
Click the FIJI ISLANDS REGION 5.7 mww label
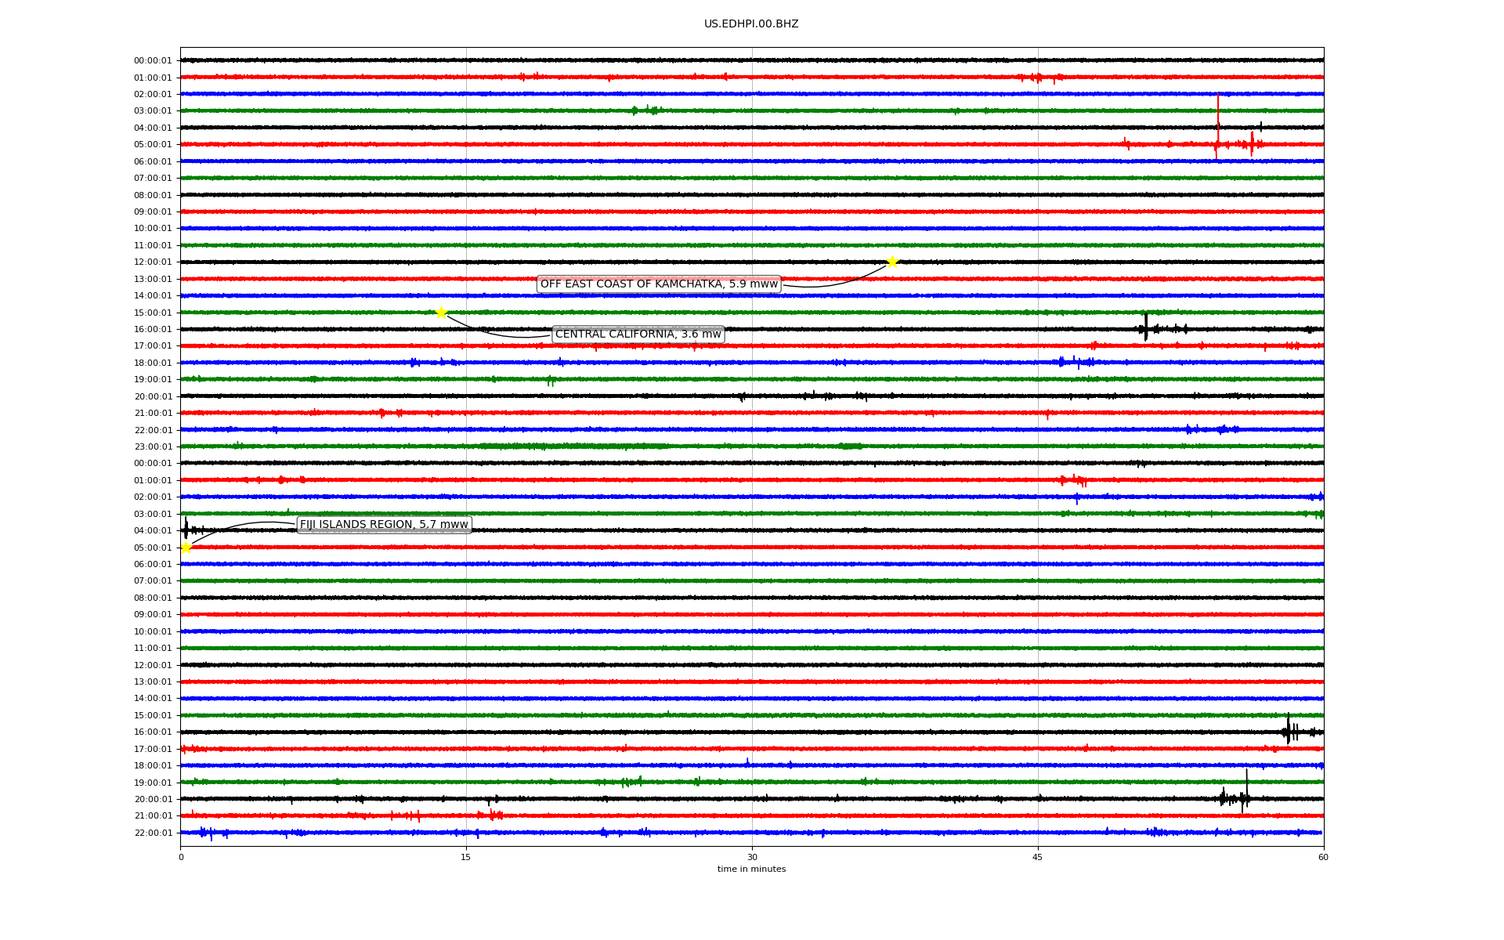pyautogui.click(x=384, y=525)
